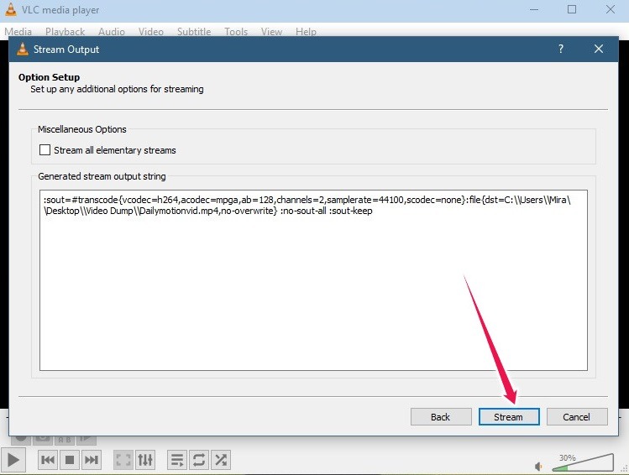Open the Video menu

pyautogui.click(x=151, y=31)
